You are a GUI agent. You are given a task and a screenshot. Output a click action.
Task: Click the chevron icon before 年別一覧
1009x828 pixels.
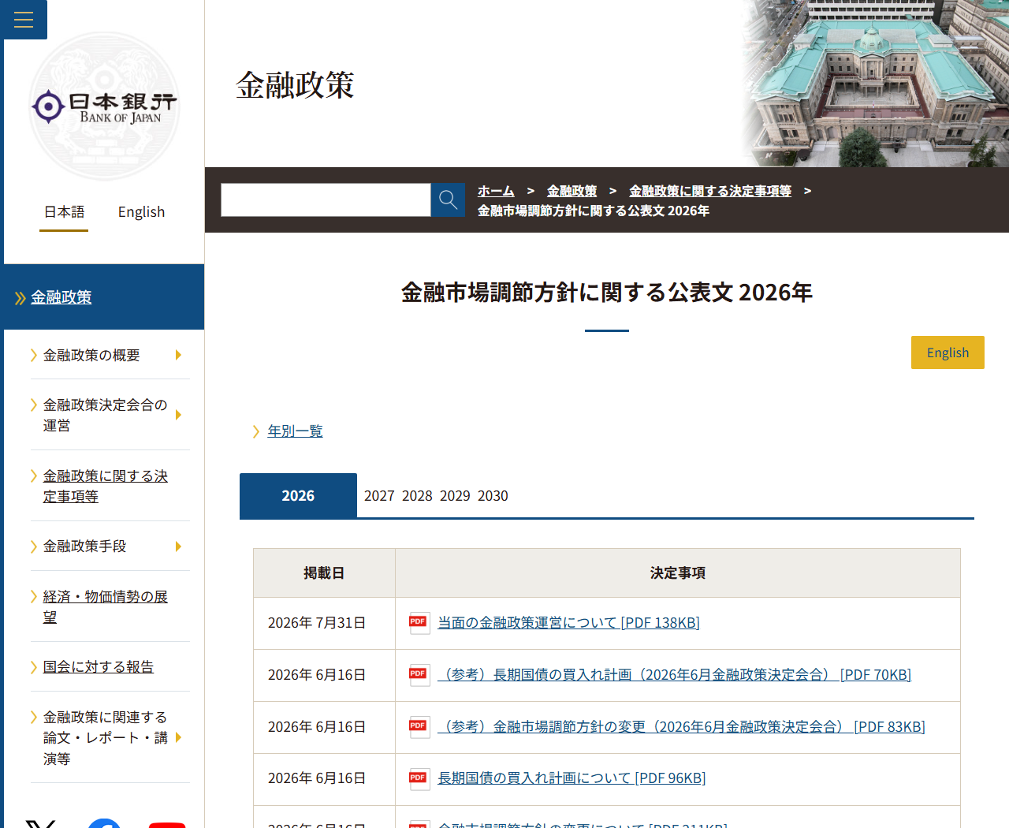[x=256, y=431]
